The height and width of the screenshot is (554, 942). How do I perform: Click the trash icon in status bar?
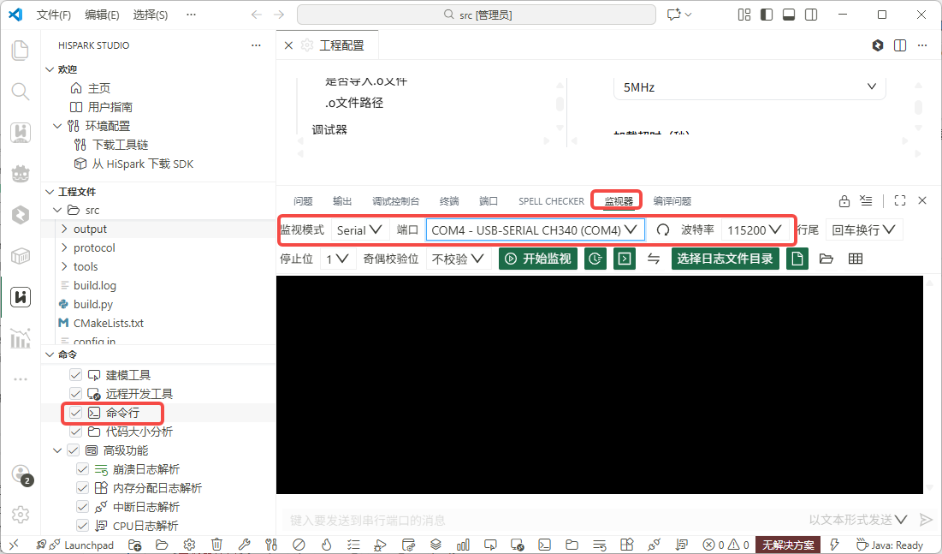point(216,545)
